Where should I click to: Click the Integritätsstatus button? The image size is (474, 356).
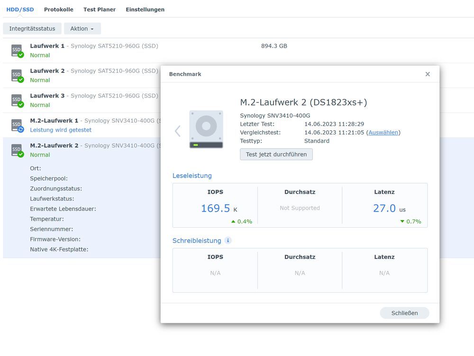[32, 29]
